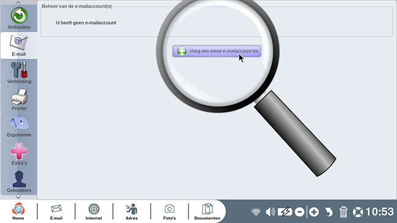
Task: Click the battery charging icon
Action: pyautogui.click(x=285, y=212)
